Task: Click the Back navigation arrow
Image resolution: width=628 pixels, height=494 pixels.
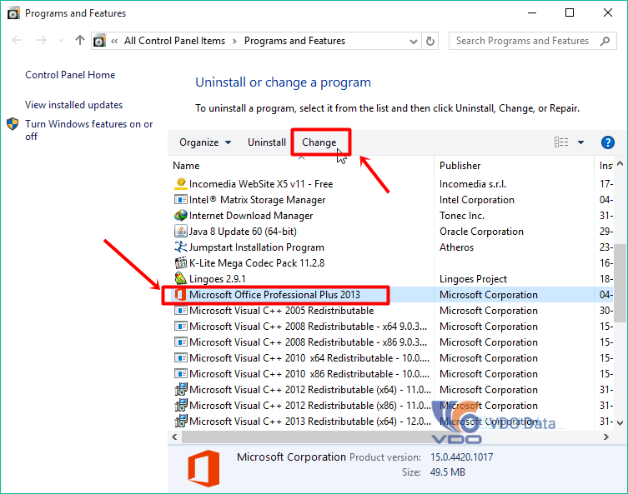Action: coord(17,40)
